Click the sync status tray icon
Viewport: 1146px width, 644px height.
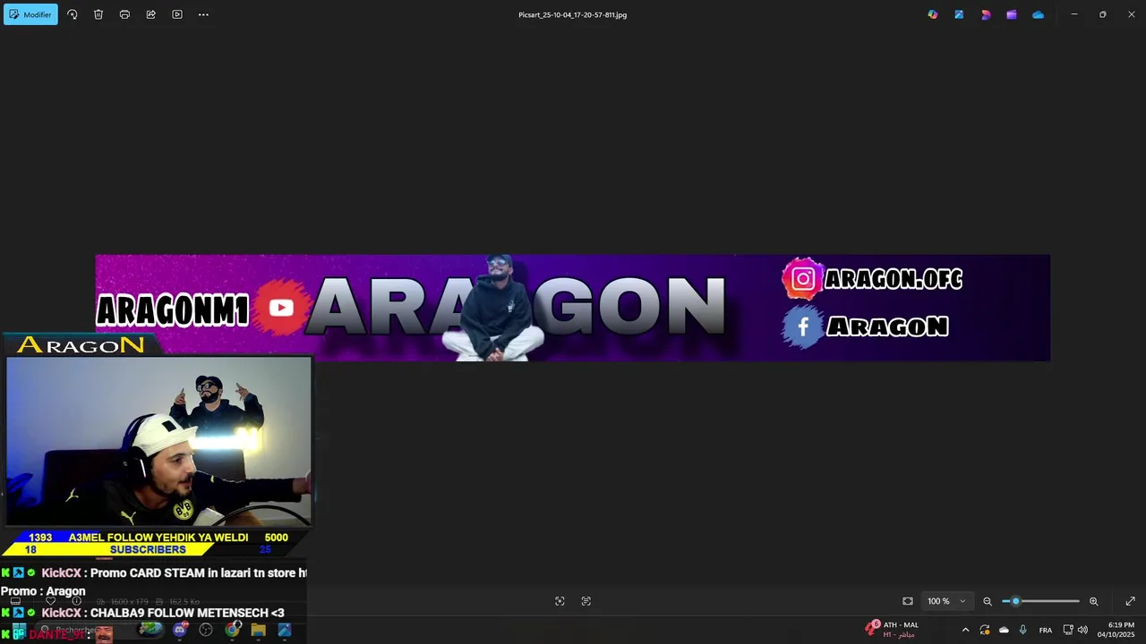click(x=985, y=630)
